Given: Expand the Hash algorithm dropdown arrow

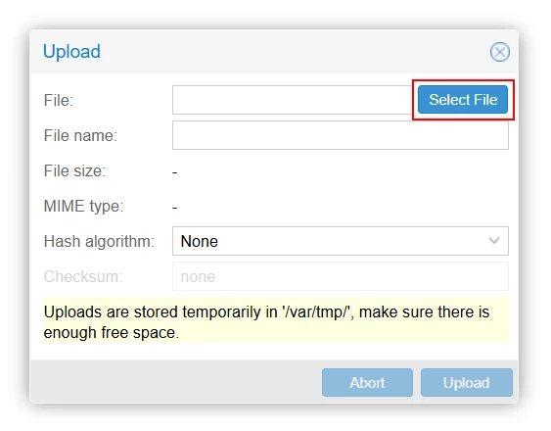Looking at the screenshot, I should tap(494, 241).
